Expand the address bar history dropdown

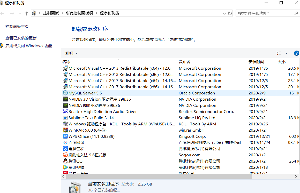(x=224, y=14)
